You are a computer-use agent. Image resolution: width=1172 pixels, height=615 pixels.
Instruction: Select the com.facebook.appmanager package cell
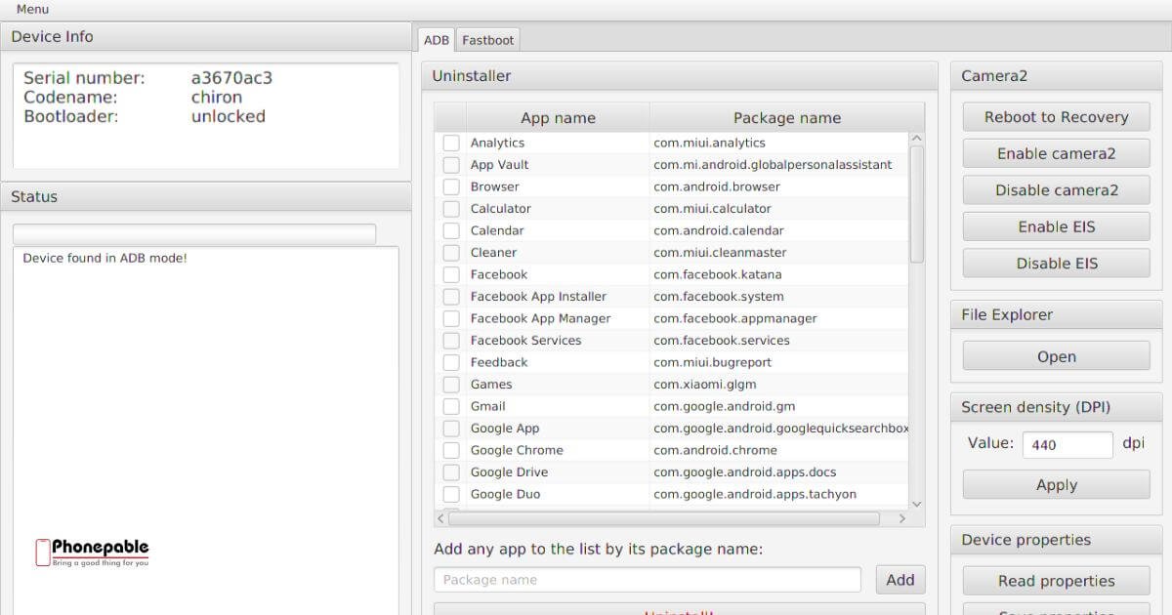pyautogui.click(x=779, y=318)
